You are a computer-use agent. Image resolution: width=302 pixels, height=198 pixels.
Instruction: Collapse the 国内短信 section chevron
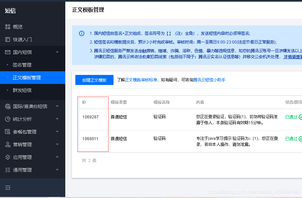tap(57, 52)
